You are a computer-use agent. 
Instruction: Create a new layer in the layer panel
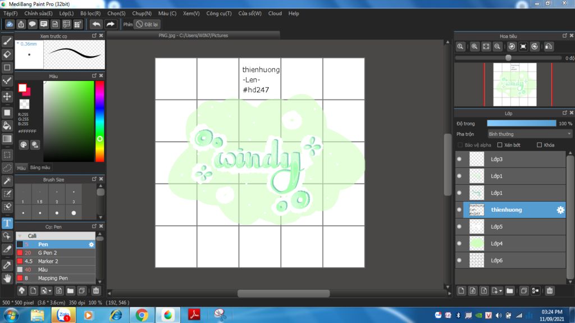pos(461,291)
